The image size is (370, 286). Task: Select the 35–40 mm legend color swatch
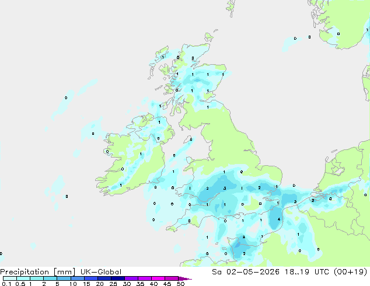pyautogui.click(x=145, y=278)
